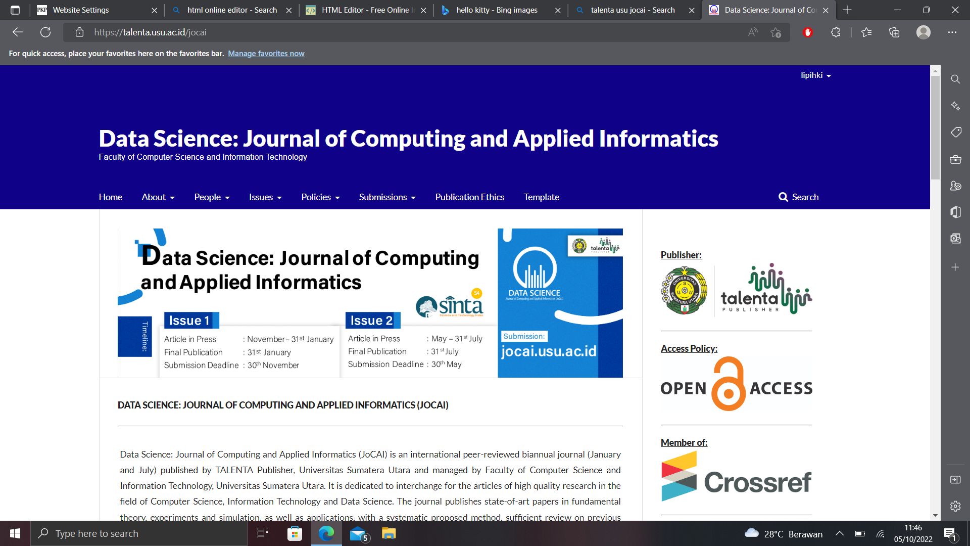
Task: Open sidebar Search icon
Action: pyautogui.click(x=955, y=79)
